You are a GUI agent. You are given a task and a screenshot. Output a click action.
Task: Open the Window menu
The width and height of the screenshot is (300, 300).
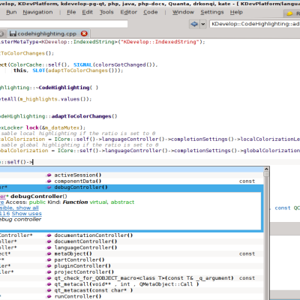pyautogui.click(x=183, y=12)
